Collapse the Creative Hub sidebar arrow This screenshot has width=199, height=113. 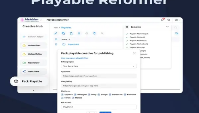tap(33, 91)
